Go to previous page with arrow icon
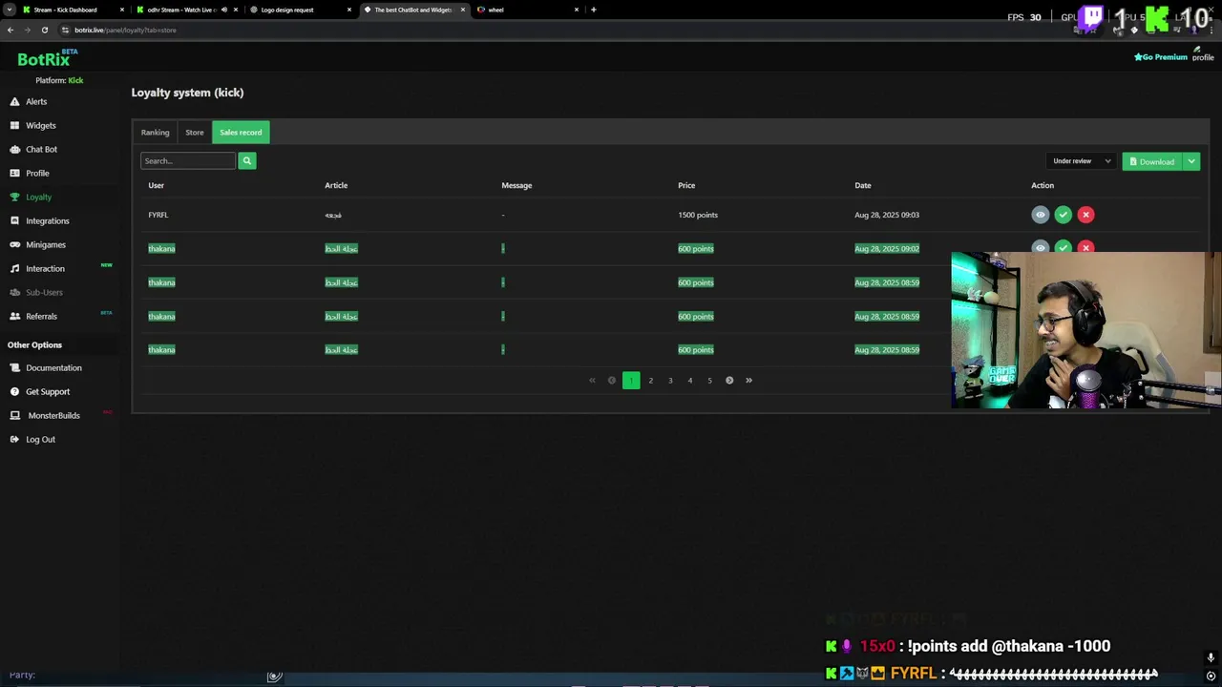This screenshot has height=687, width=1222. point(612,380)
